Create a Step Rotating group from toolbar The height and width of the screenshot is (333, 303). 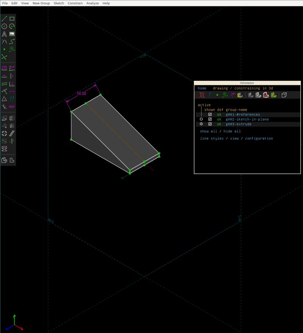coord(4,134)
